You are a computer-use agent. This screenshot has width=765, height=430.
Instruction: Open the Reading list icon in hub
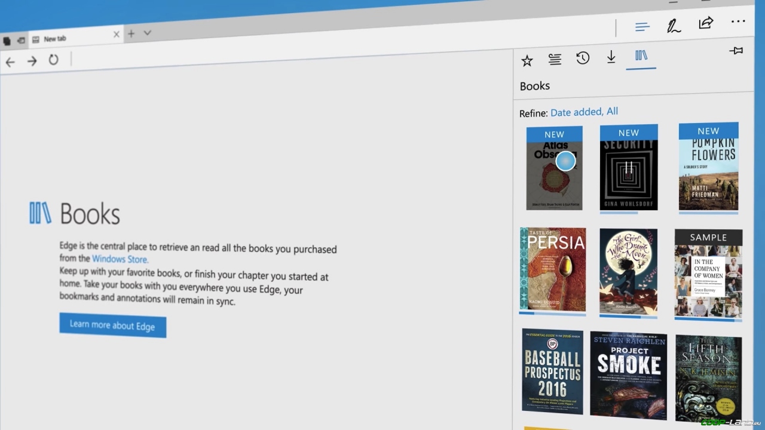point(555,59)
